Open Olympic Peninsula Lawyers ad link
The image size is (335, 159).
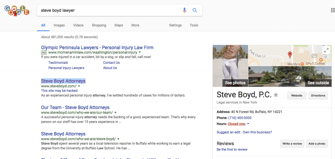click(97, 47)
